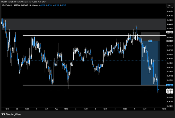Click the close price value in the chart header
This screenshot has height=118, width=175.
(63, 5)
